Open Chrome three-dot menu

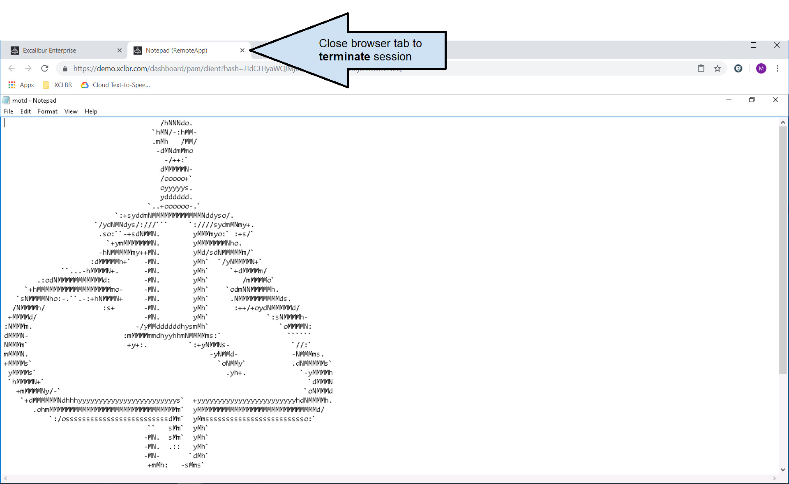[777, 69]
